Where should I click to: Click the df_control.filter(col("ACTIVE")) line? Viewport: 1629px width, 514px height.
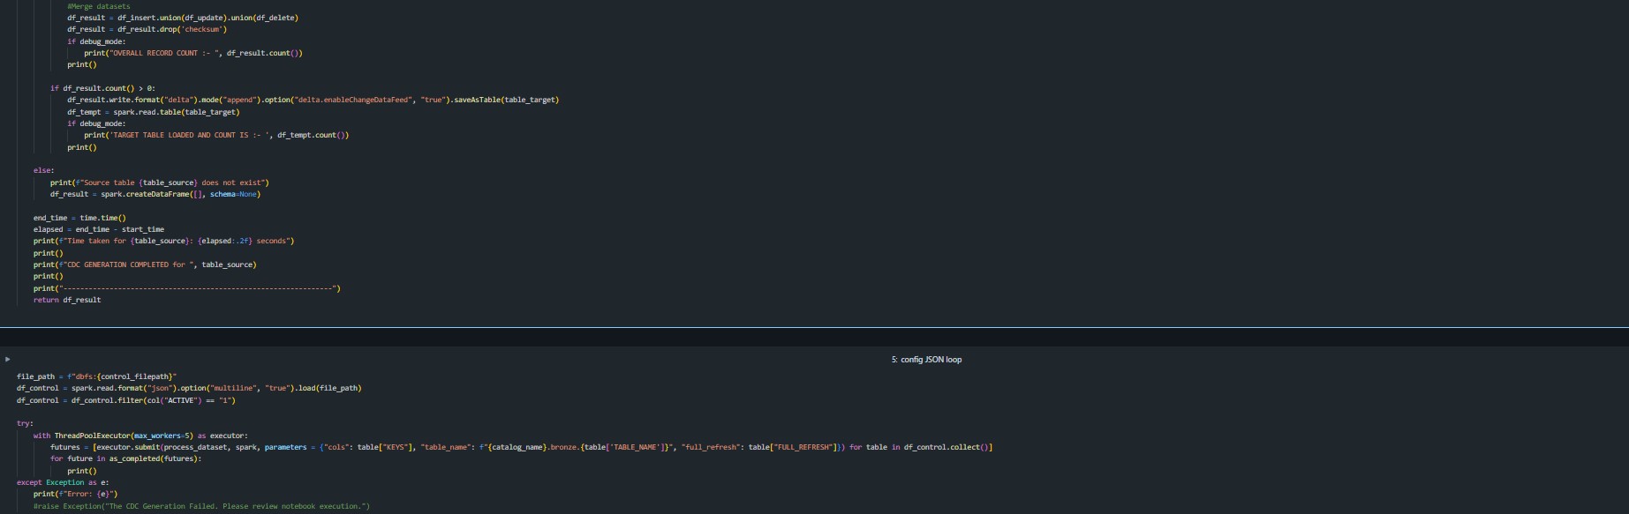point(126,400)
